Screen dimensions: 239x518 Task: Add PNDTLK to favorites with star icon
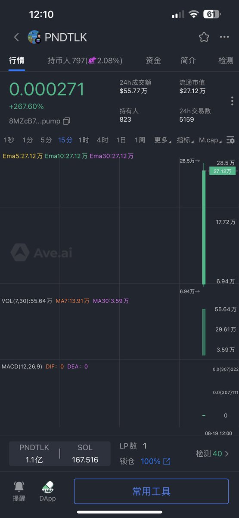tap(204, 37)
